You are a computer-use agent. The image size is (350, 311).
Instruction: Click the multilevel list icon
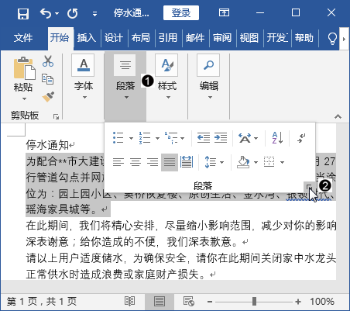tap(171, 138)
